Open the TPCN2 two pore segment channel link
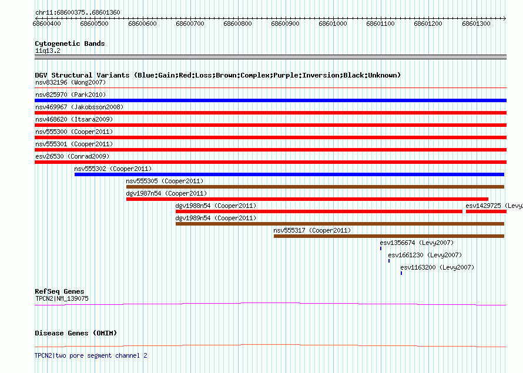 [x=90, y=355]
